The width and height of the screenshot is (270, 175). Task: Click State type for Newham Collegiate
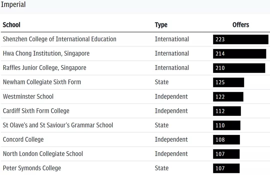pyautogui.click(x=161, y=82)
